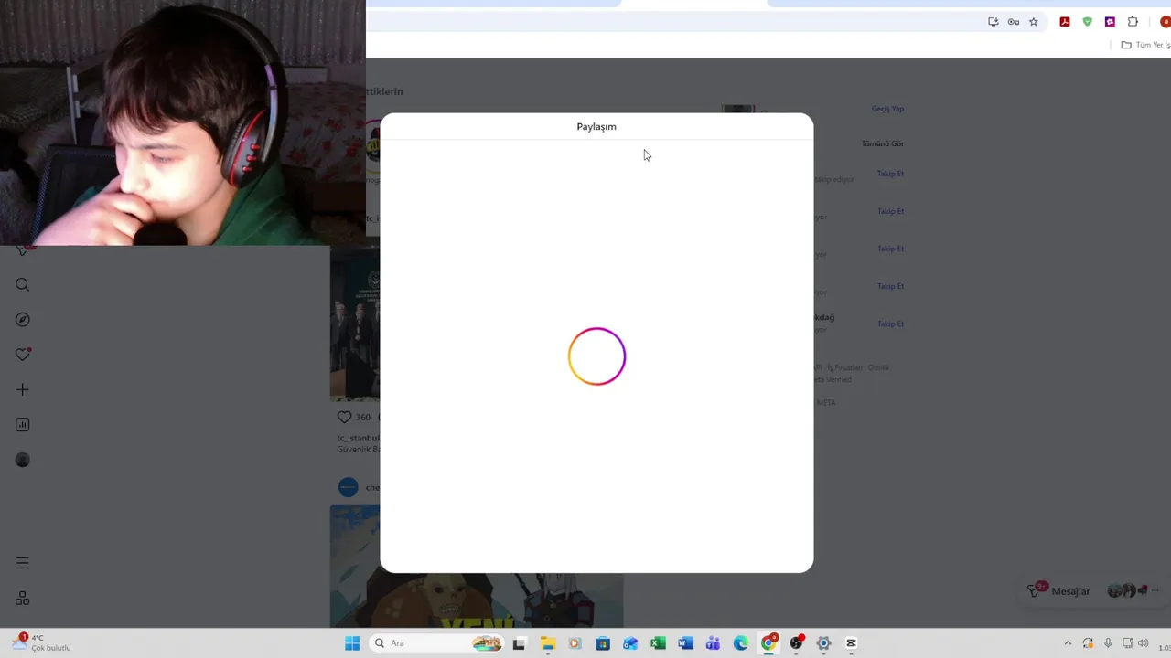The width and height of the screenshot is (1171, 658).
Task: Open the Extensions puzzle menu
Action: pos(1133,22)
